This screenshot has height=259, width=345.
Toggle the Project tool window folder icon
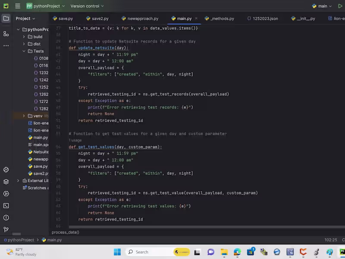coord(6,19)
